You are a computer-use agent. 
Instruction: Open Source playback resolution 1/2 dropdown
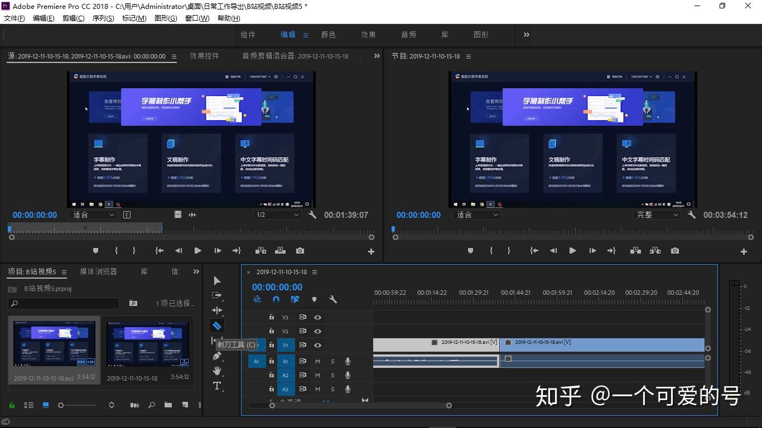tap(277, 215)
